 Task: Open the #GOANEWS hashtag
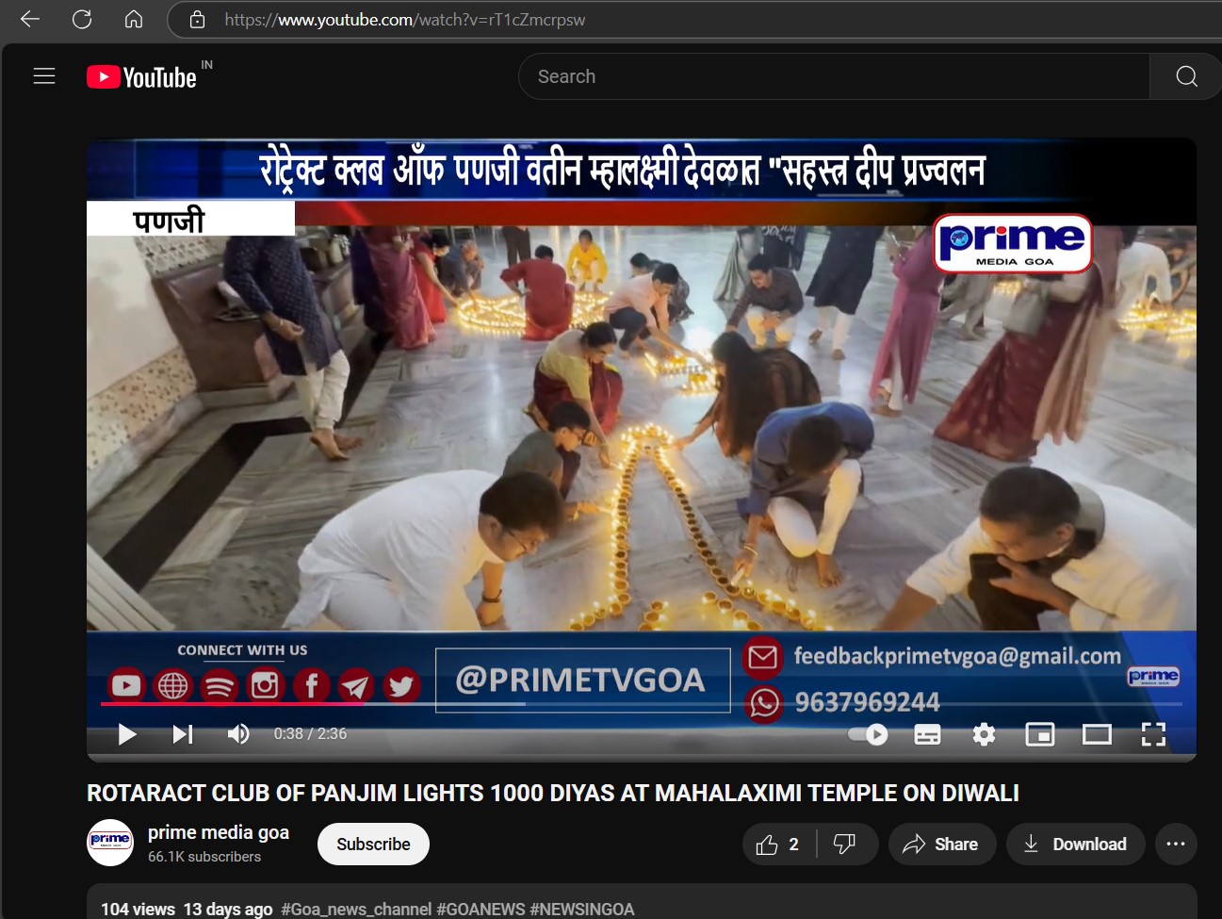point(481,910)
